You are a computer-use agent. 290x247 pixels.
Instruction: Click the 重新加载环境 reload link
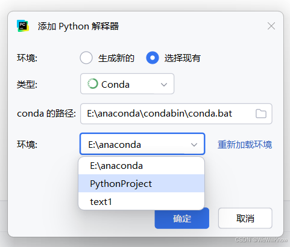point(245,144)
